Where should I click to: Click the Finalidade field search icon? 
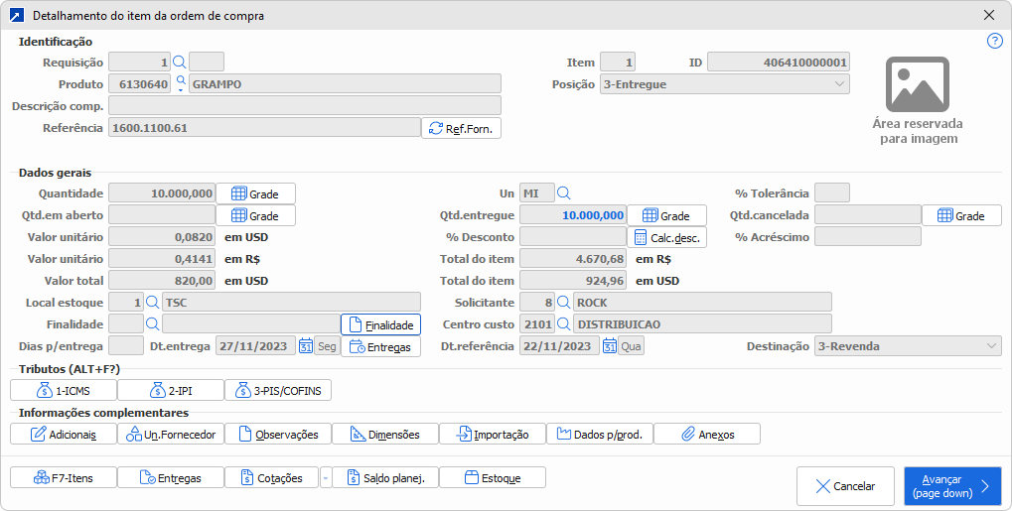tap(153, 324)
